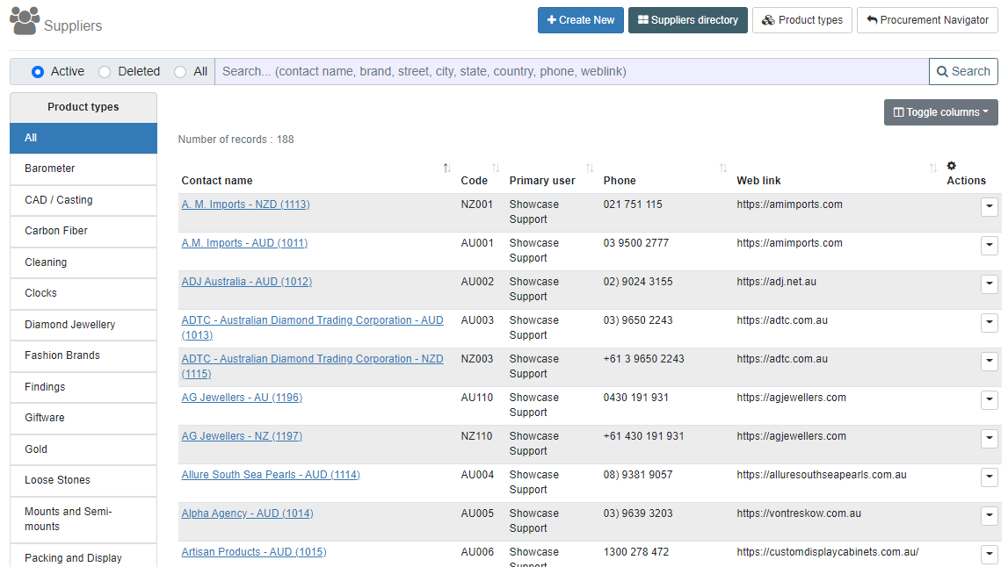Open the Suppliers directory
Screen dimensions: 1008x567
[688, 20]
